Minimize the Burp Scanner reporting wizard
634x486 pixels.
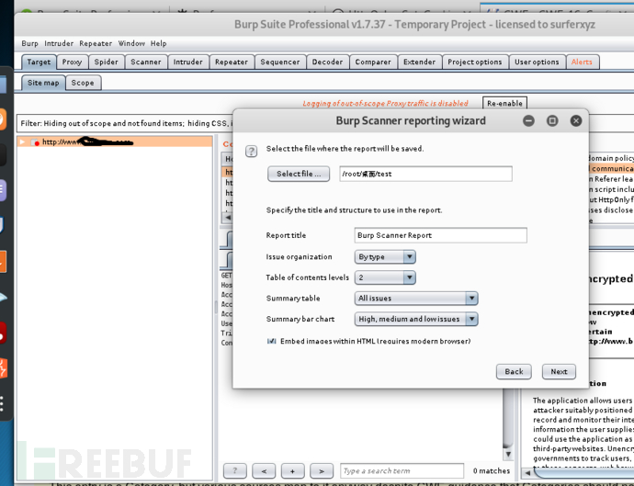click(x=528, y=120)
